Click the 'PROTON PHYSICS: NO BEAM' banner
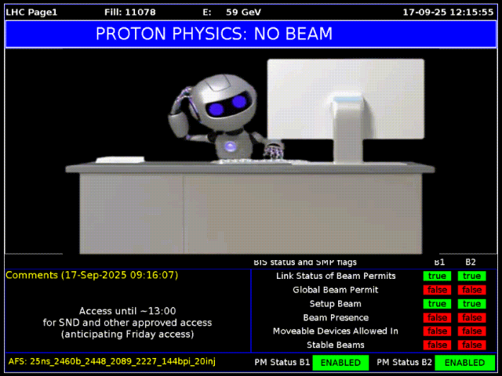 click(251, 34)
